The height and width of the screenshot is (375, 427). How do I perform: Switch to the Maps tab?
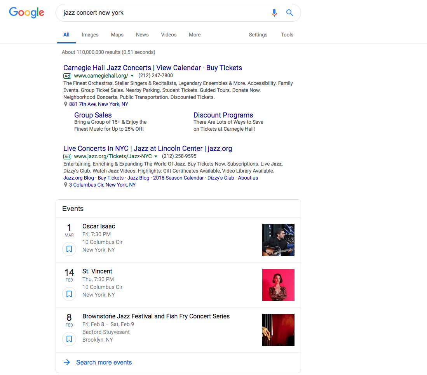(117, 35)
